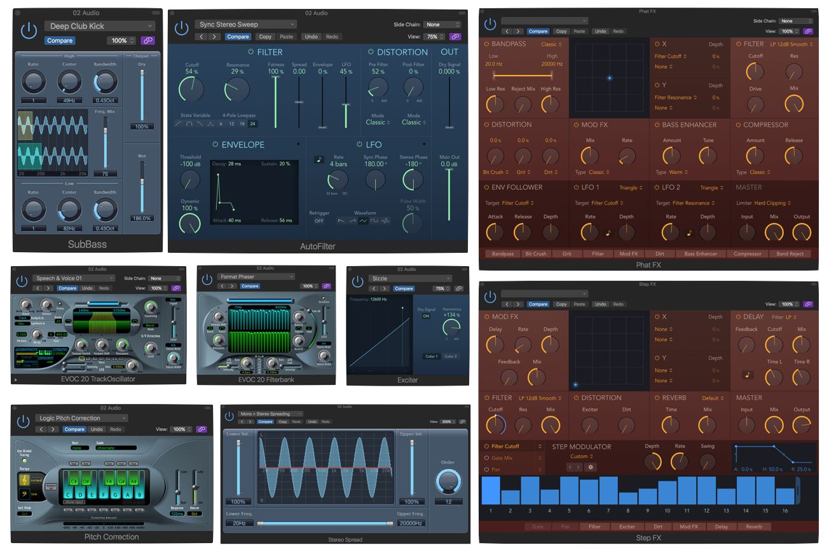Adjust the SubBass Wet slider
The image size is (829, 552).
pyautogui.click(x=142, y=186)
